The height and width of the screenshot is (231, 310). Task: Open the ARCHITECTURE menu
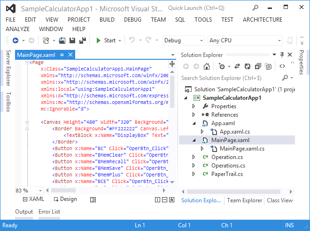[263, 20]
